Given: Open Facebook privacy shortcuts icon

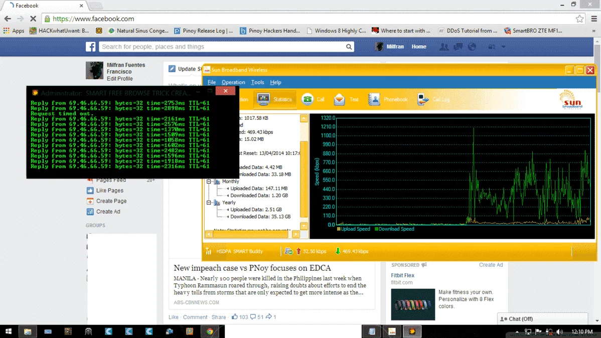Looking at the screenshot, I should [492, 47].
